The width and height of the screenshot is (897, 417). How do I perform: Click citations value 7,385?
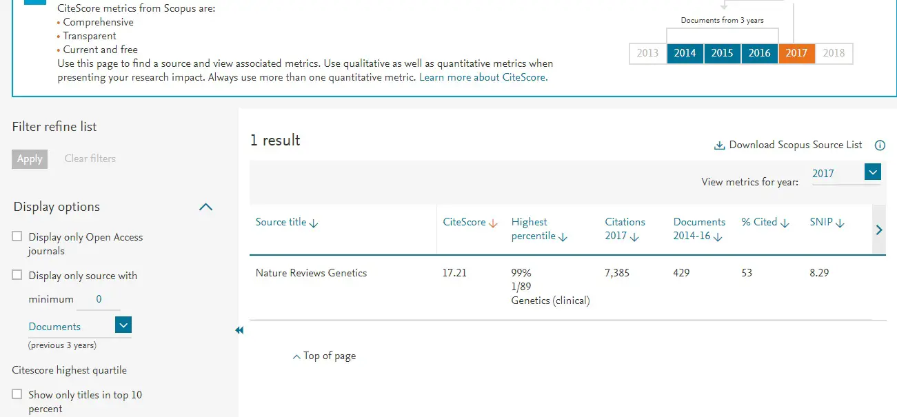617,273
